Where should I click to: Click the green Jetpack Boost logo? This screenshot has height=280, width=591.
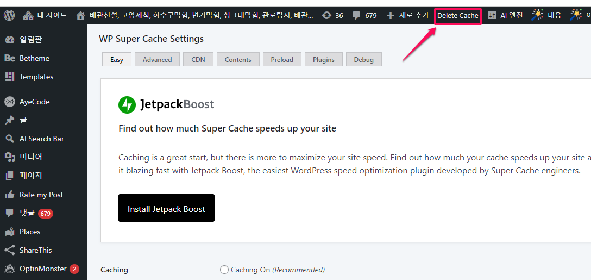(127, 105)
